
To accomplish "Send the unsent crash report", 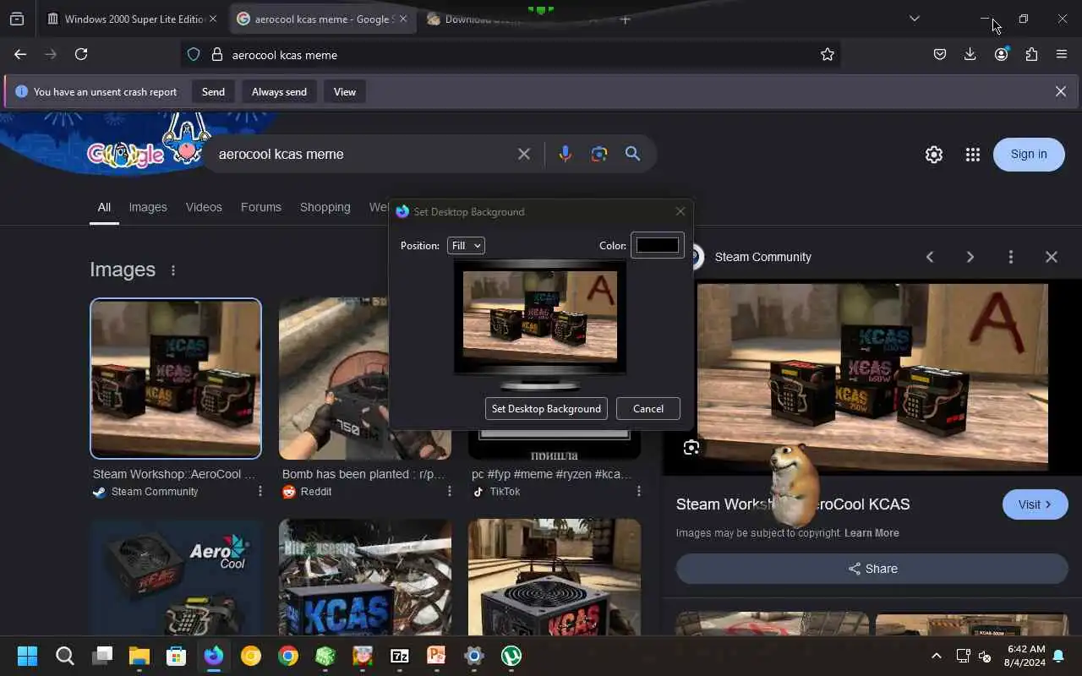I will pyautogui.click(x=213, y=91).
